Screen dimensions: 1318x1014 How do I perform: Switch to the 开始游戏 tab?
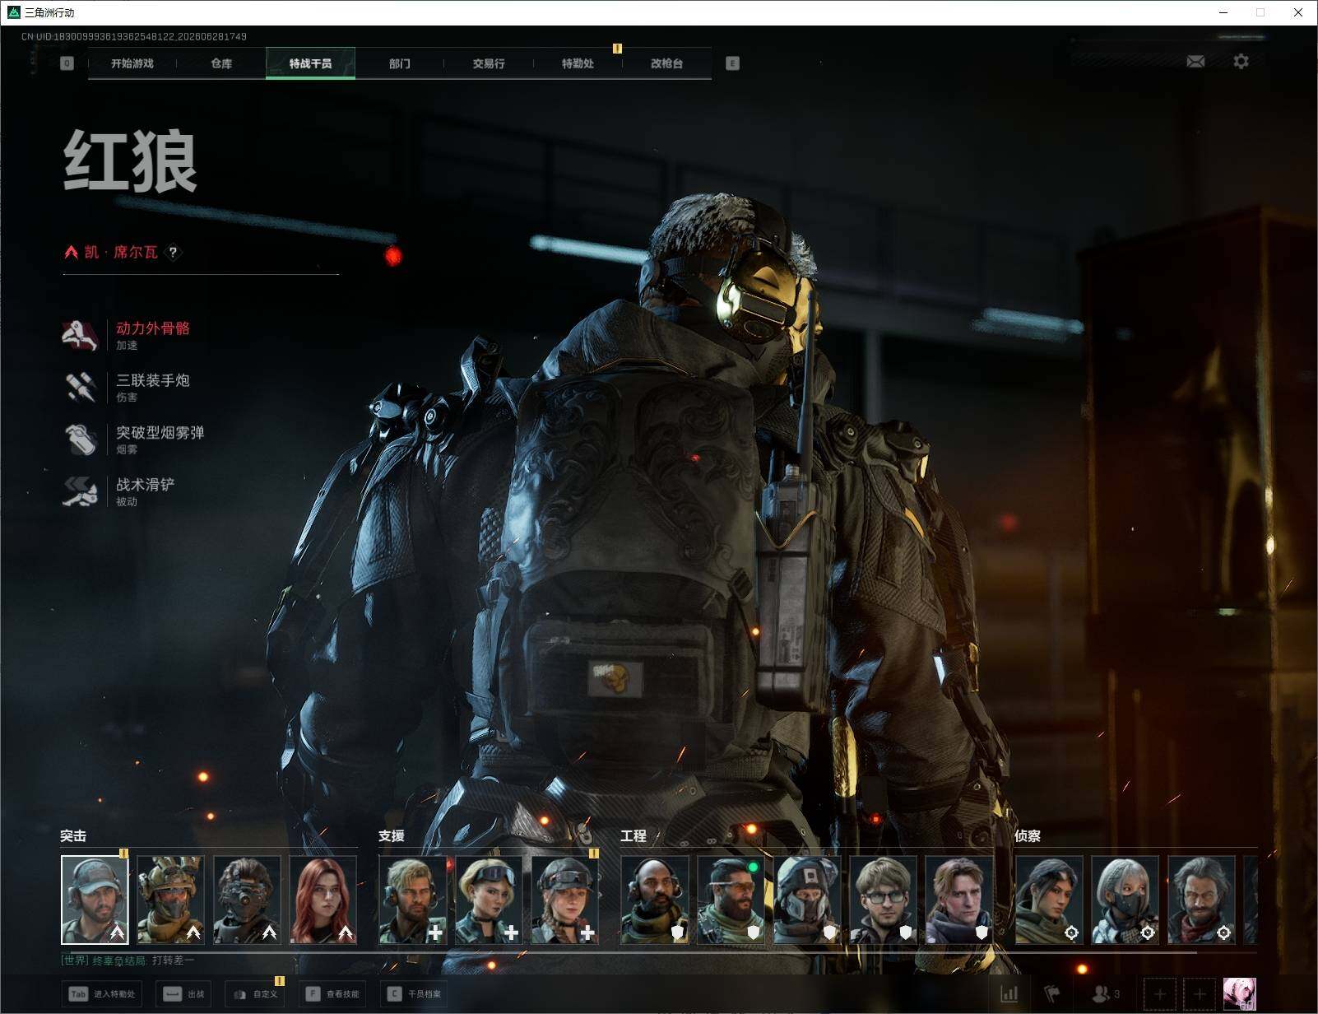(x=132, y=63)
